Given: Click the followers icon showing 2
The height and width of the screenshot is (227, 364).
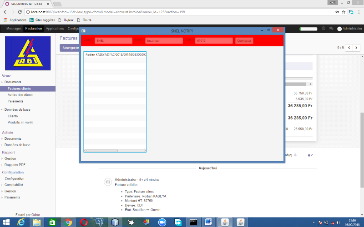Looking at the screenshot, I should pos(310,155).
